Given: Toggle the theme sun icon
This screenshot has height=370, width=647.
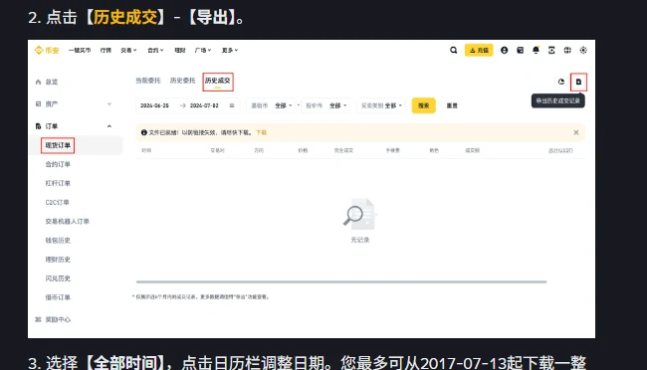Looking at the screenshot, I should (x=583, y=50).
